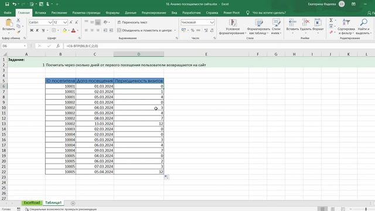Decrease decimal places icon
375x211 pixels.
(212, 30)
